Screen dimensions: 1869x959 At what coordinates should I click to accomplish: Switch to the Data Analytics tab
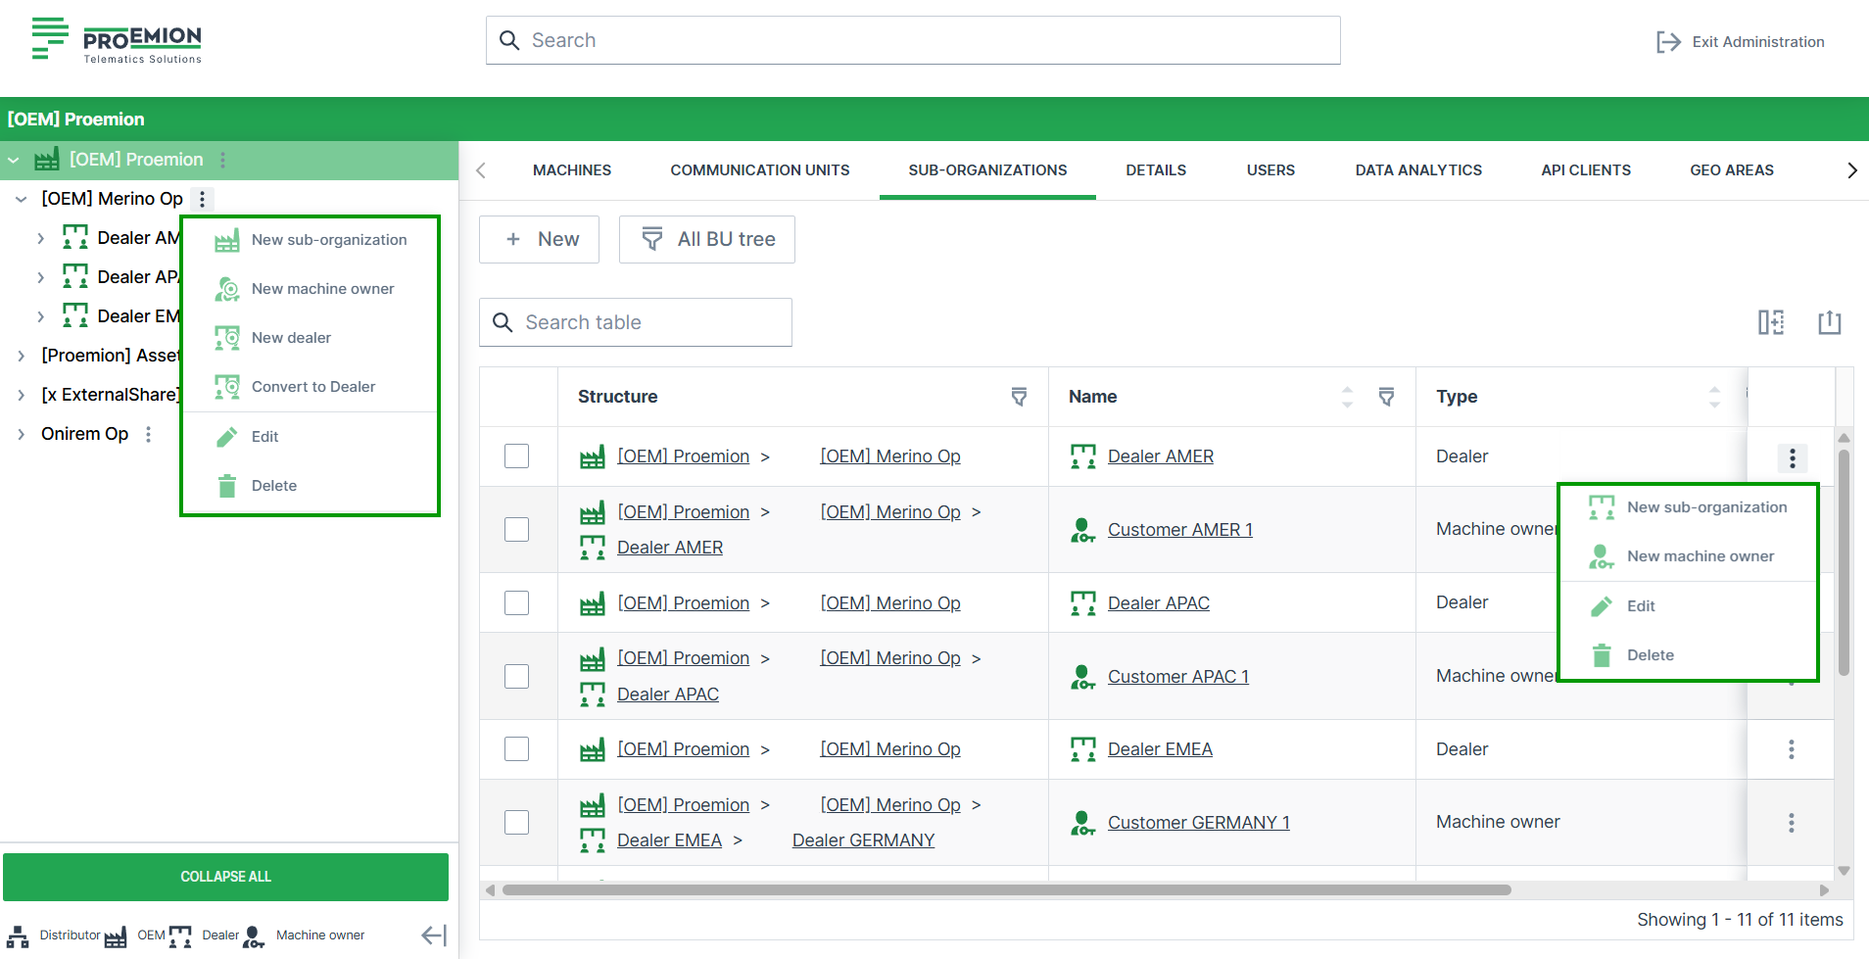click(x=1417, y=170)
